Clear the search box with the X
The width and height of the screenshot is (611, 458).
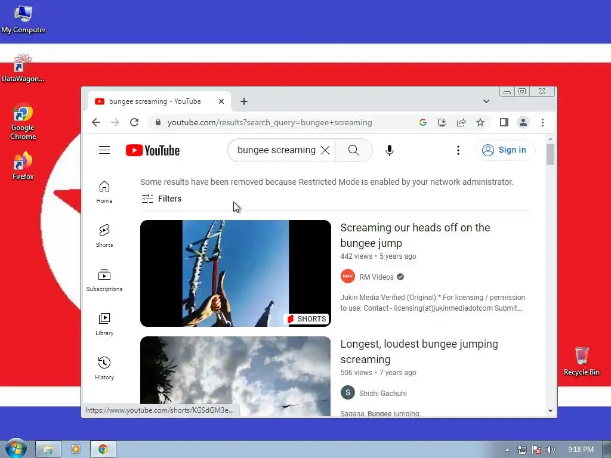(325, 150)
